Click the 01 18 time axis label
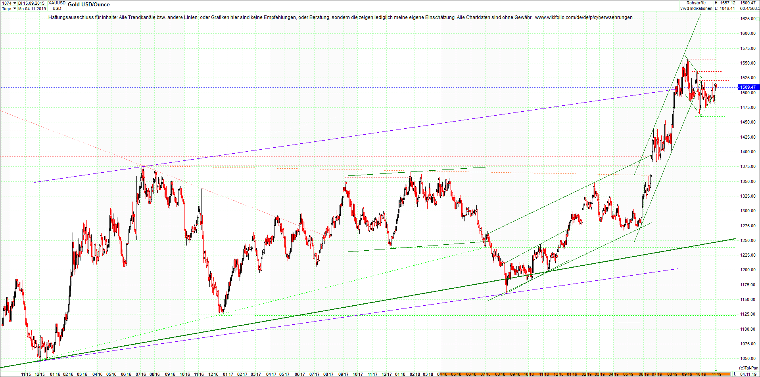760x377 pixels. [400, 374]
